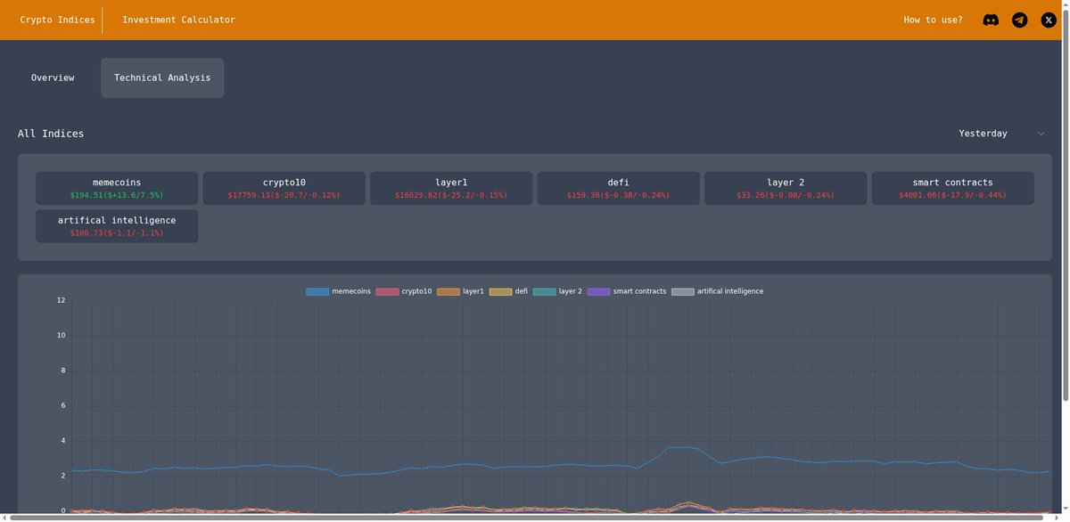Screen dimensions: 1070x522
Task: Open the Investment Calculator page
Action: pos(178,20)
